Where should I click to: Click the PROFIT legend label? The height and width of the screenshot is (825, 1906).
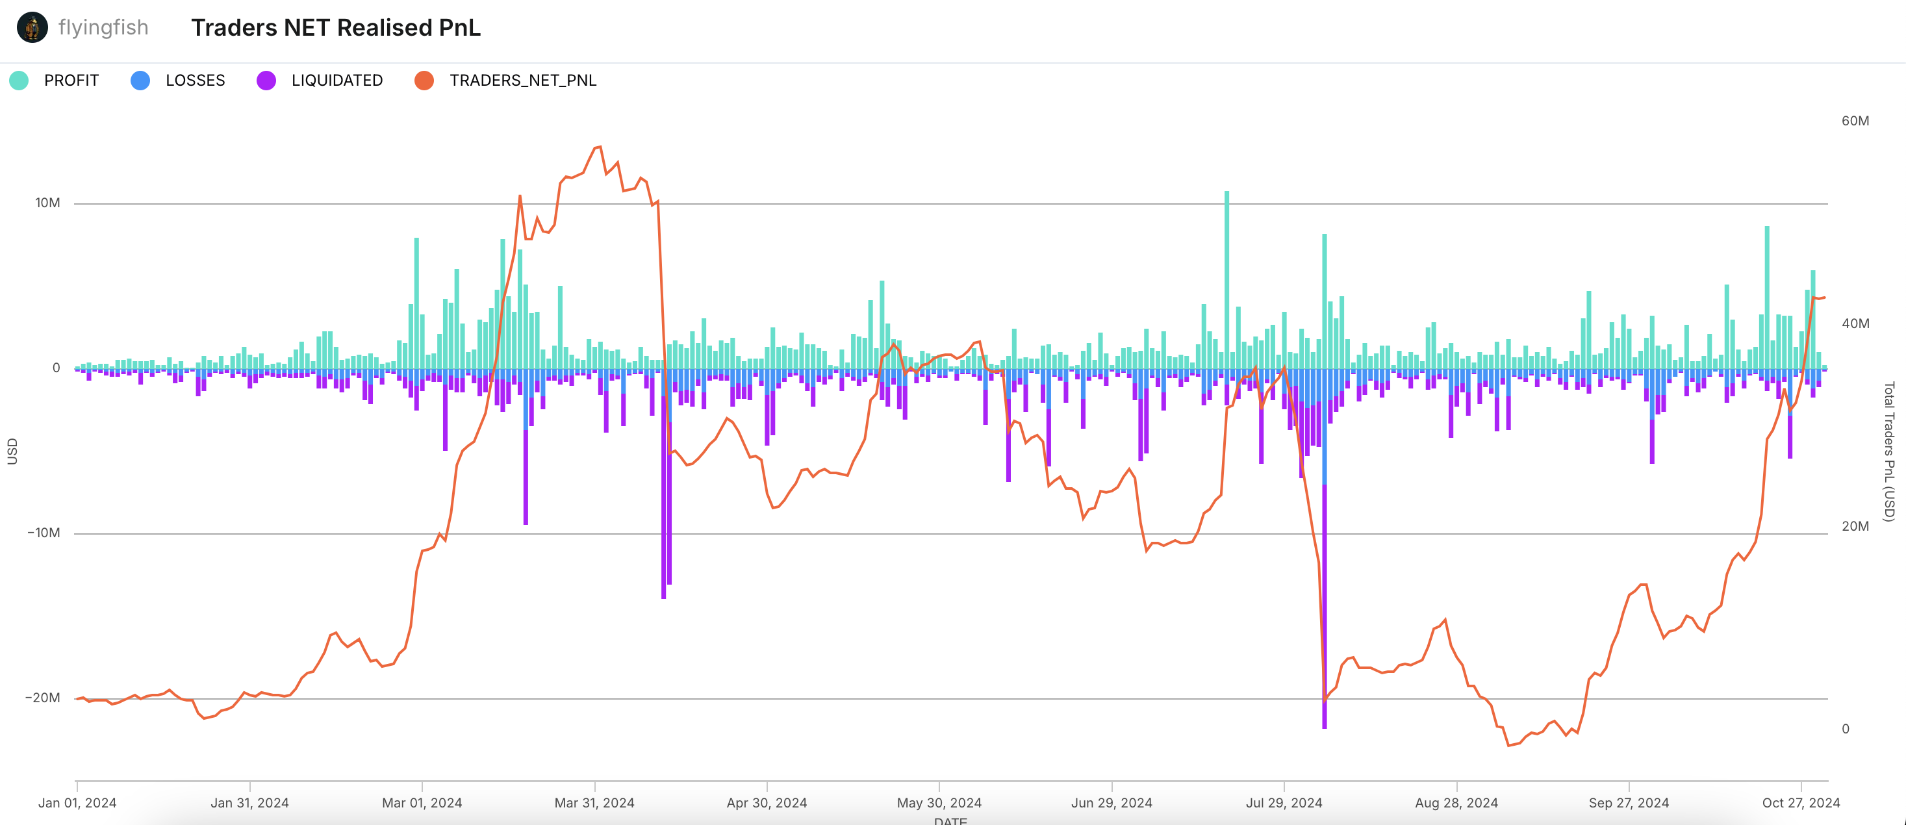point(71,81)
